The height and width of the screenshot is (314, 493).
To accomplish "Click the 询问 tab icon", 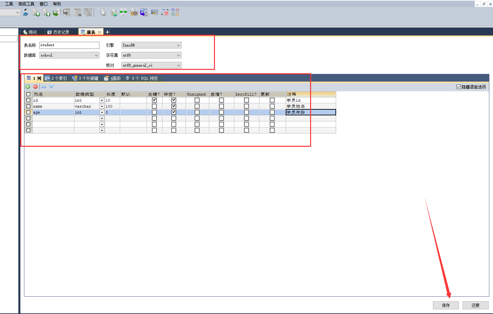I will tap(25, 32).
